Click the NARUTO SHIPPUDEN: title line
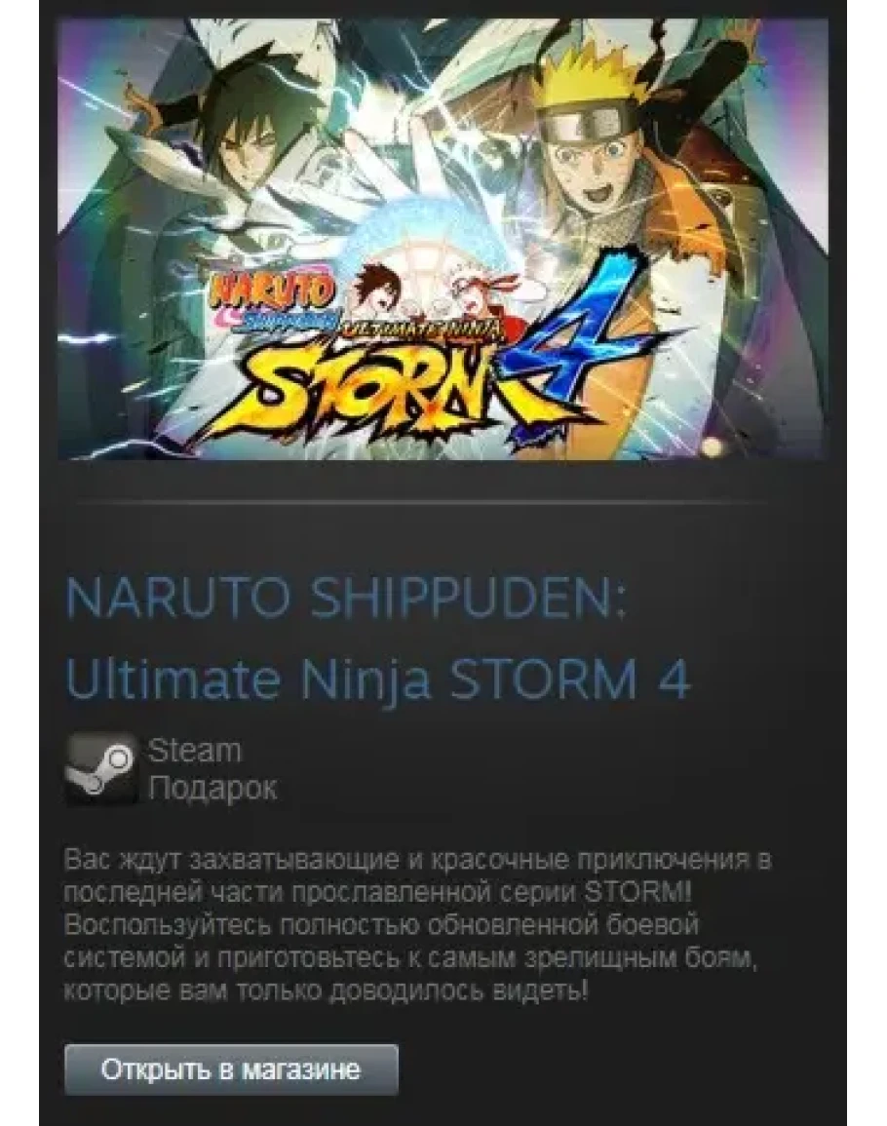The width and height of the screenshot is (887, 1126). (346, 598)
